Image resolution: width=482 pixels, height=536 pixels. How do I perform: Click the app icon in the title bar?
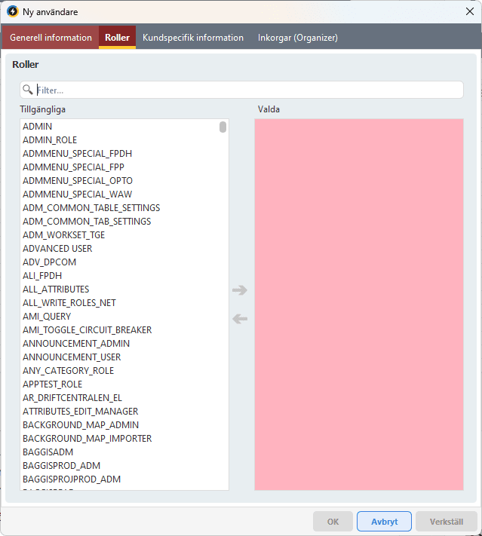tap(12, 12)
